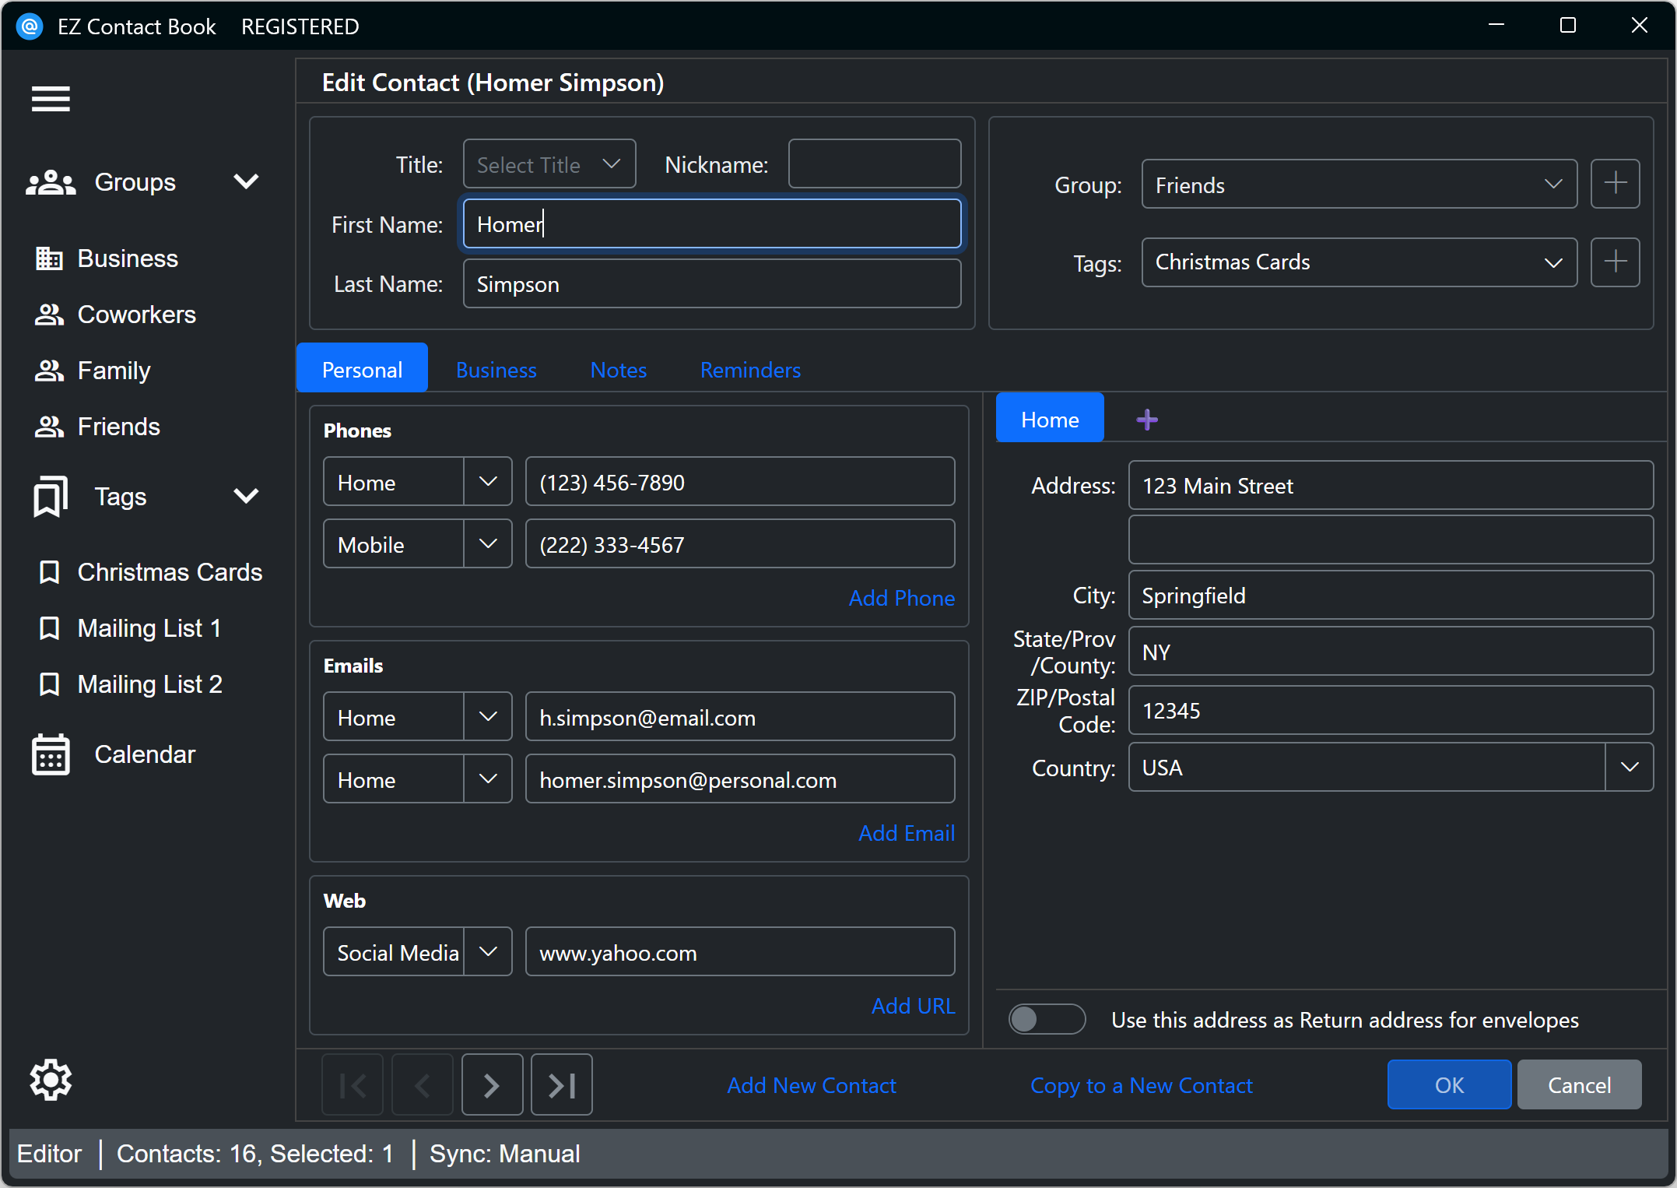Click the plus button beside Group dropdown
The image size is (1677, 1188).
coord(1615,185)
